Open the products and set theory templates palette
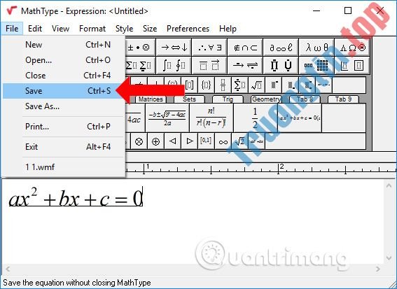 [281, 65]
